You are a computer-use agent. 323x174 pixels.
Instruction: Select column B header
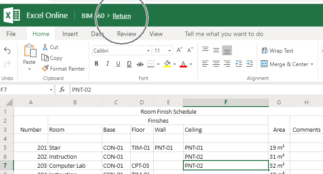click(75, 102)
